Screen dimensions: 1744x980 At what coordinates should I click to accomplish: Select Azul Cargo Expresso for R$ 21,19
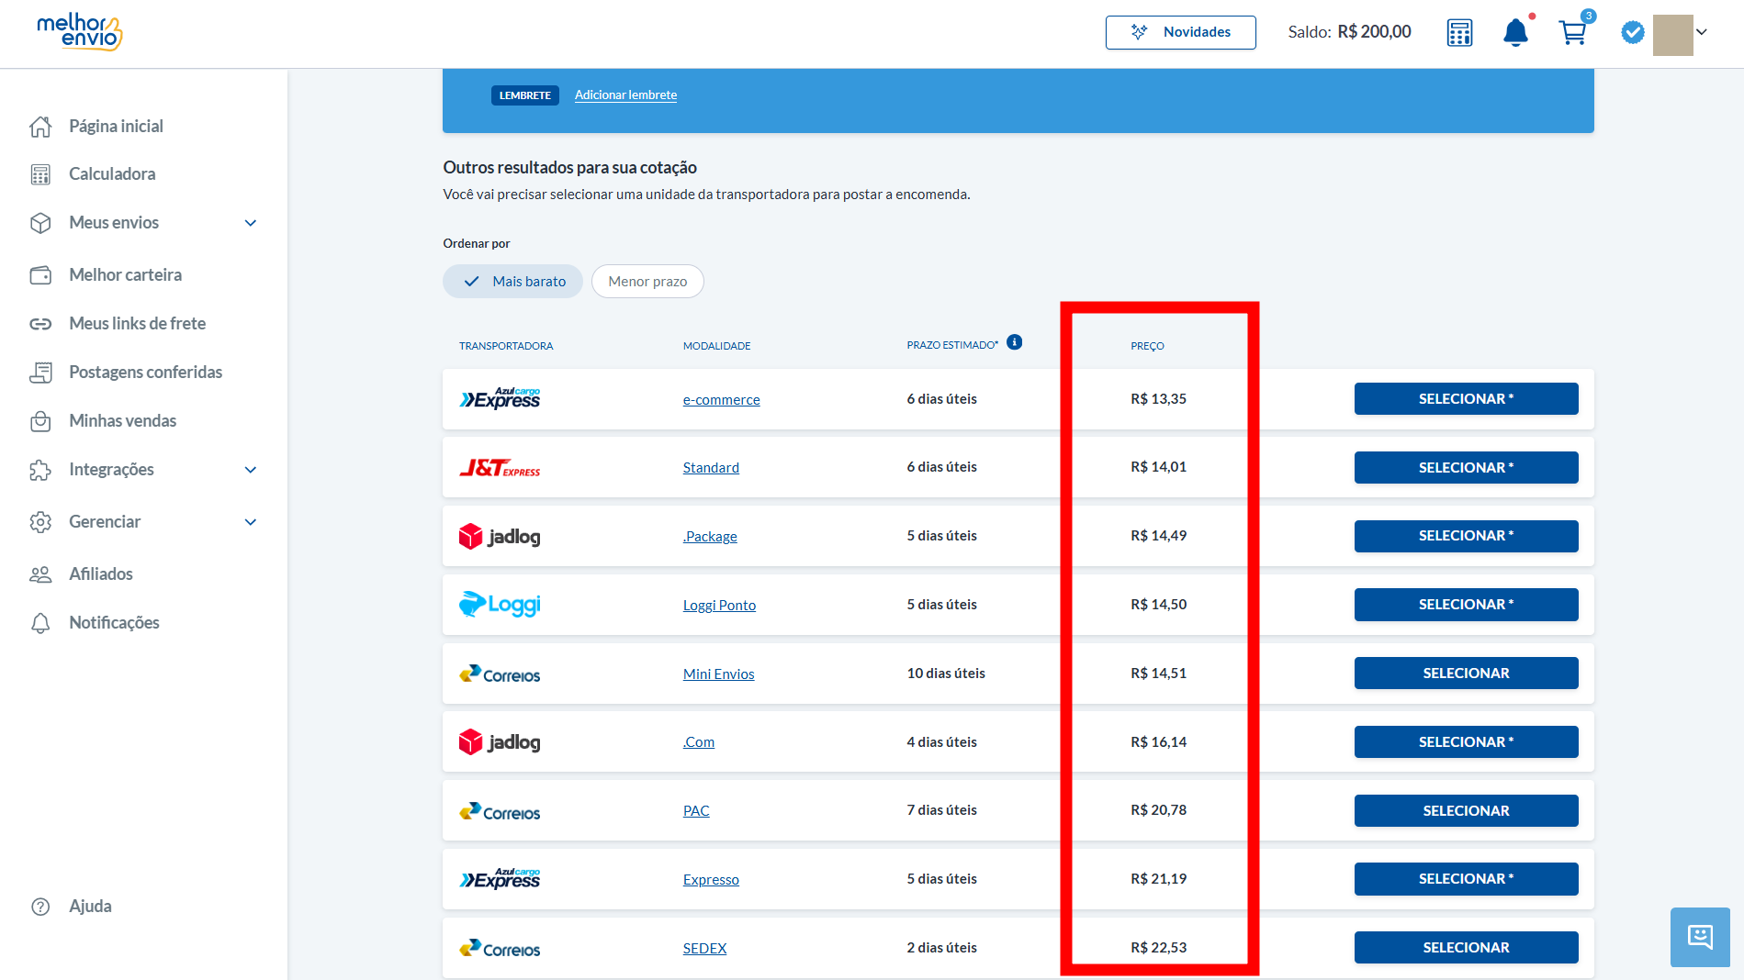[x=1466, y=879]
